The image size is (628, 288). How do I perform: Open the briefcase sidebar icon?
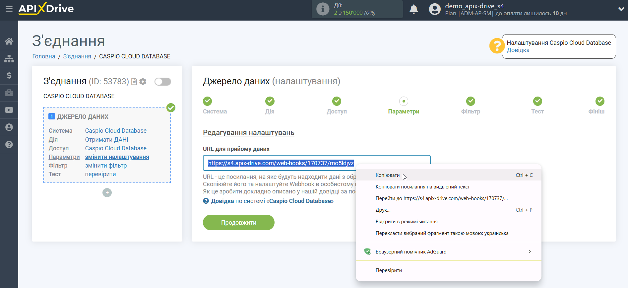pos(9,93)
